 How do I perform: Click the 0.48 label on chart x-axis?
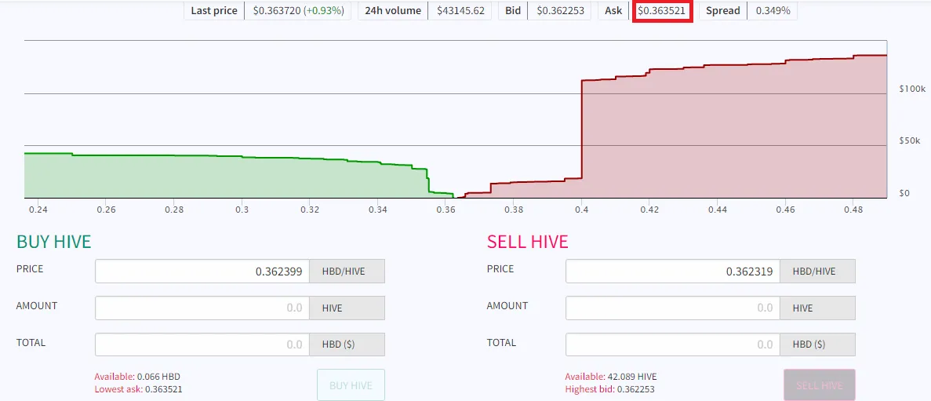click(853, 210)
